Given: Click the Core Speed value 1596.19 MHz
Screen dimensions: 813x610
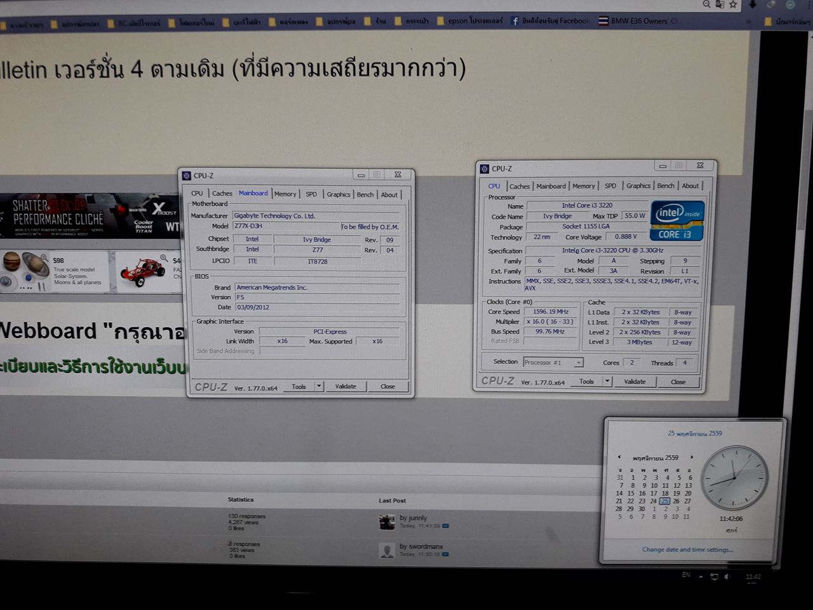Looking at the screenshot, I should point(550,312).
